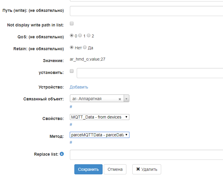
Task: Click the value text ar_hmd_o;value;27
Action: (87, 59)
